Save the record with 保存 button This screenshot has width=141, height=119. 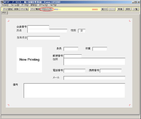pos(128,9)
